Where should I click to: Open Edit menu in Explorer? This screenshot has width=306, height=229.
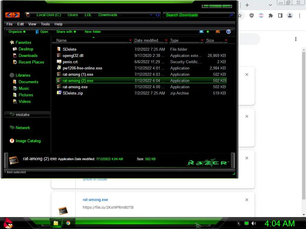[20, 24]
